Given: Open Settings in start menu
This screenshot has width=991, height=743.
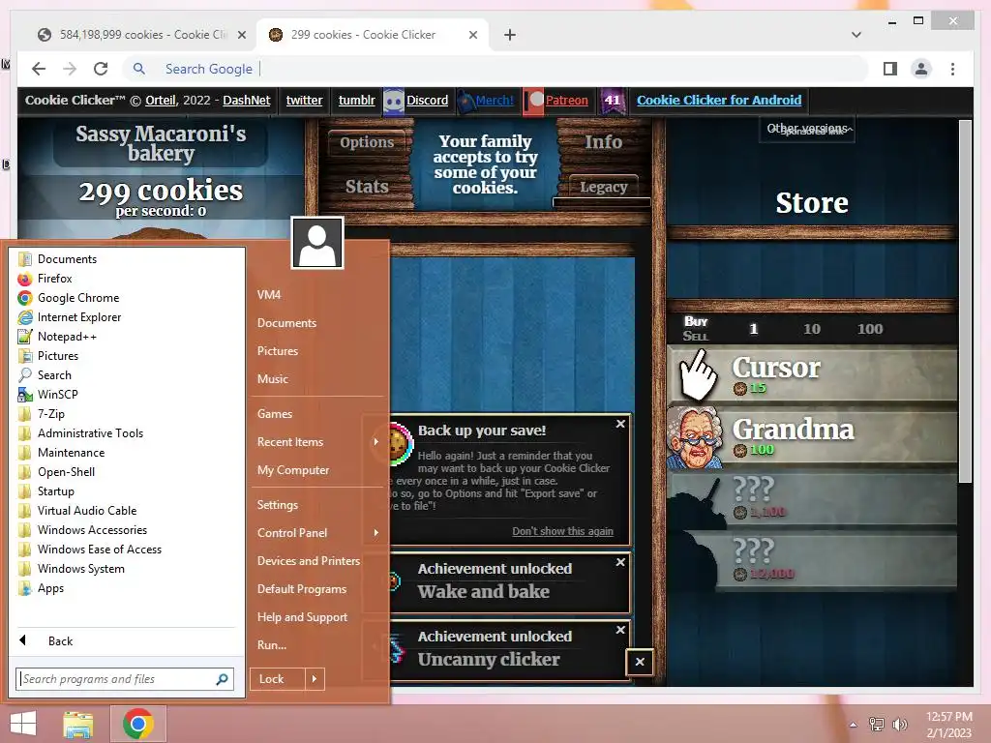Looking at the screenshot, I should 278,505.
